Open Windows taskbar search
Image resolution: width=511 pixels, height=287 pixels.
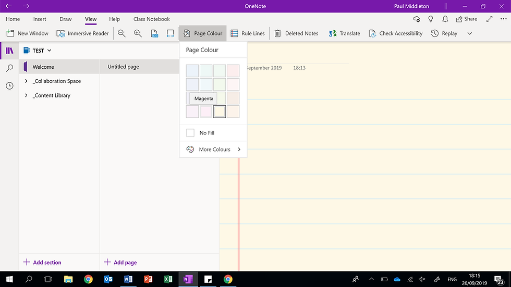pyautogui.click(x=29, y=279)
